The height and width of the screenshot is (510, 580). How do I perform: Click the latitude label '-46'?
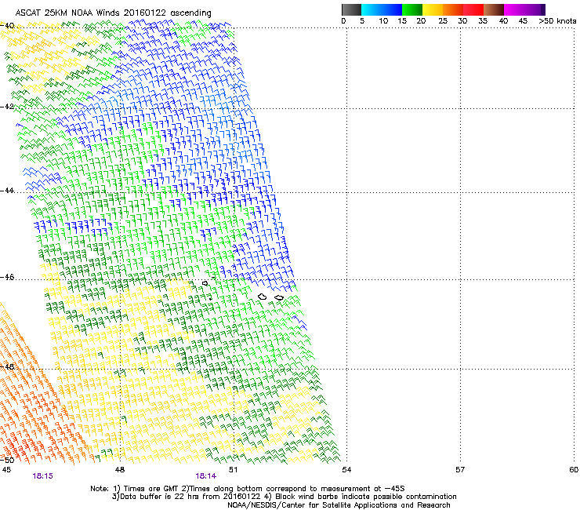pyautogui.click(x=7, y=277)
